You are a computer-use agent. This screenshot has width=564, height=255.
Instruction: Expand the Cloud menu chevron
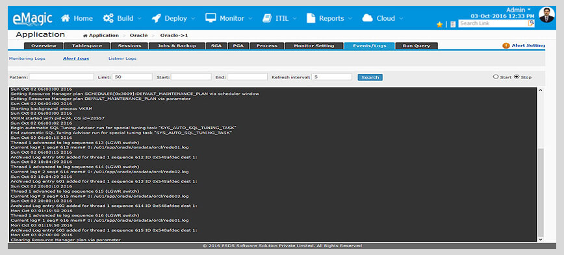pyautogui.click(x=401, y=19)
